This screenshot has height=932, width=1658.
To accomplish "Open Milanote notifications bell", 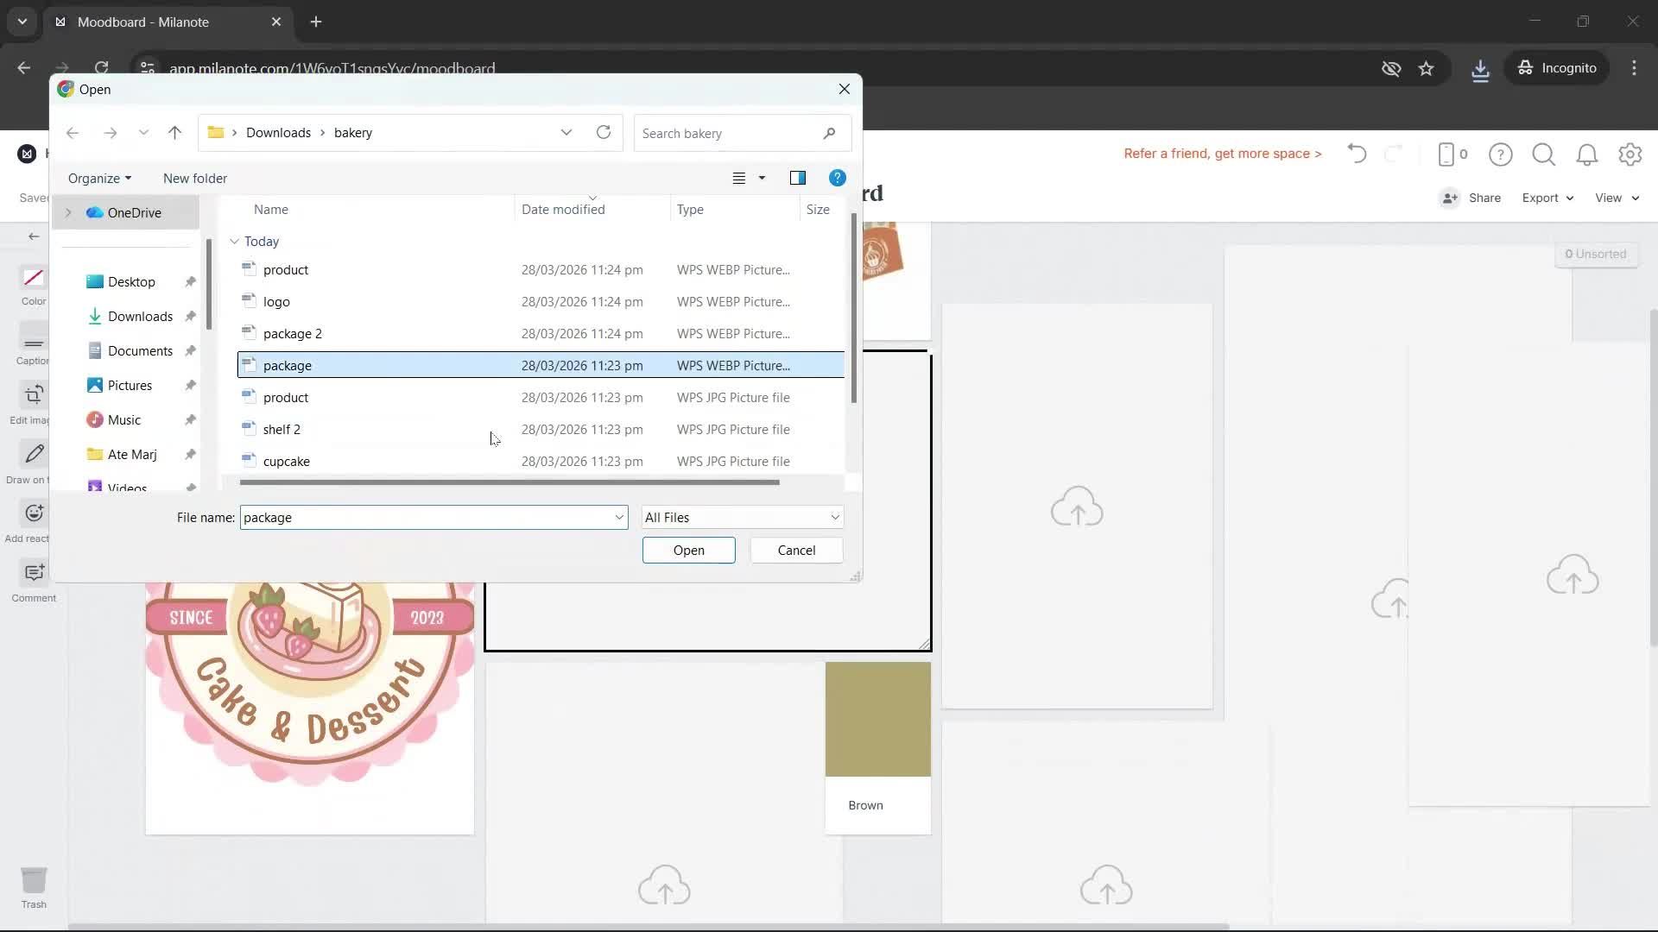I will pyautogui.click(x=1586, y=154).
